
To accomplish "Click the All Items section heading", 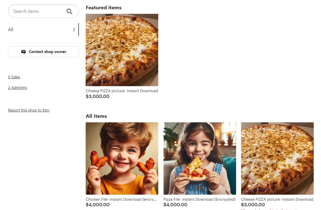I will coord(96,116).
